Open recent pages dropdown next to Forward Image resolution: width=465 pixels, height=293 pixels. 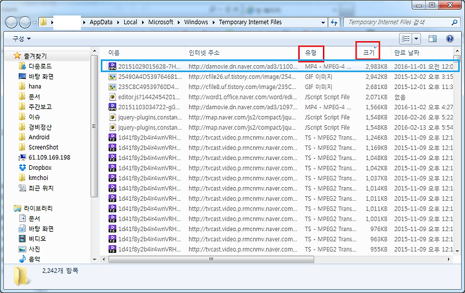34,23
